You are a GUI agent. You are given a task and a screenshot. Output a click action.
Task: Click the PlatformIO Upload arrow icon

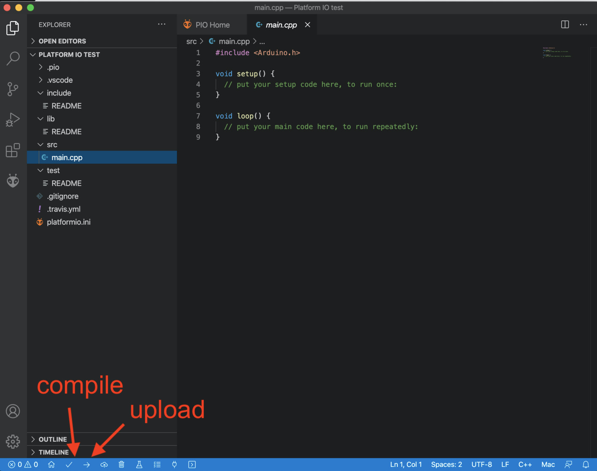pyautogui.click(x=86, y=464)
